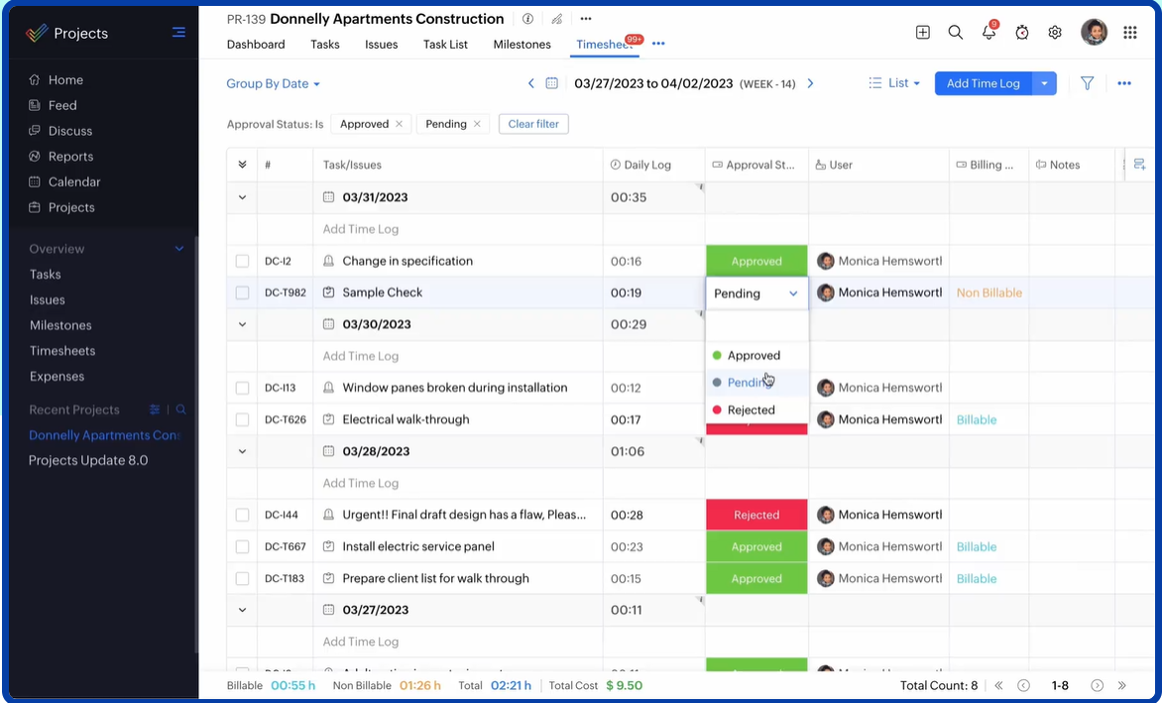Collapse the sidebar with the hamburger icon
The width and height of the screenshot is (1162, 703).
click(178, 33)
